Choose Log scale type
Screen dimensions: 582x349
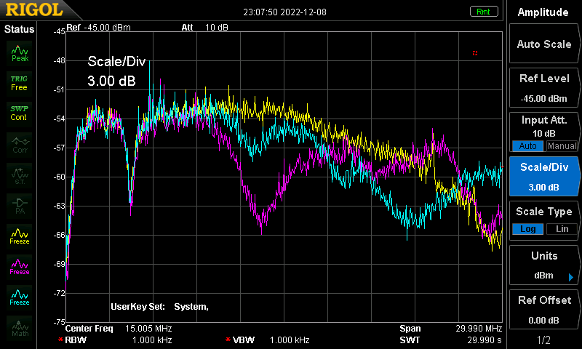click(527, 229)
